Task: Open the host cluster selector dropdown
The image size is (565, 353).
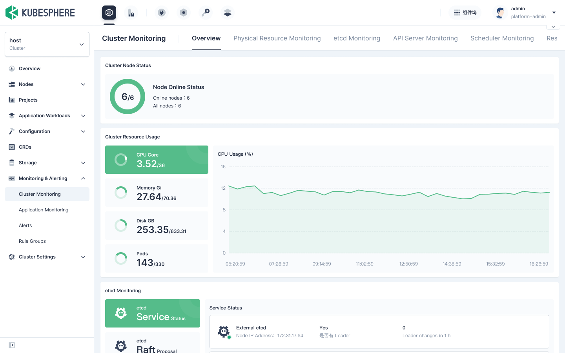Action: [47, 44]
